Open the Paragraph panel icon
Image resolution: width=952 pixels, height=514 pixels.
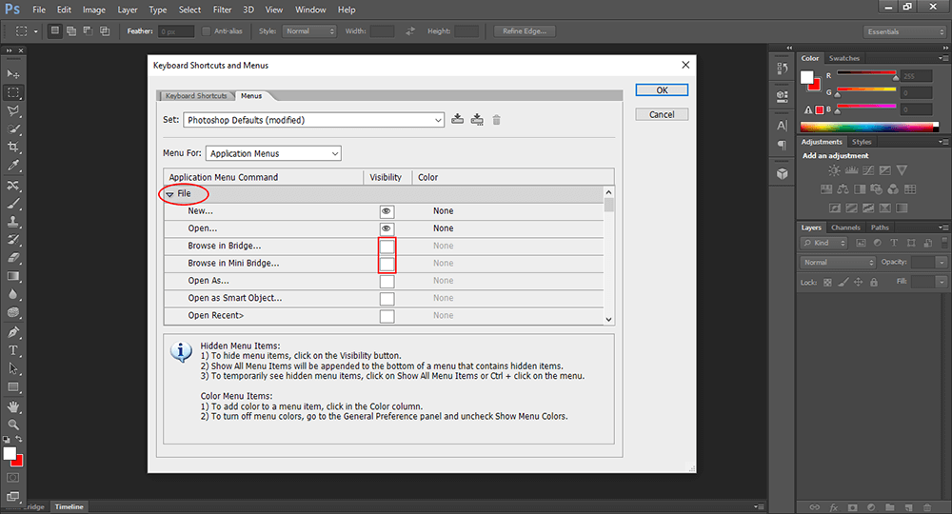[x=782, y=145]
